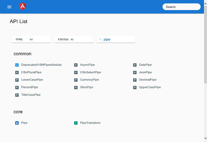207x142 pixels.
Task: Open the Pipe decorator link
Action: [x=24, y=123]
